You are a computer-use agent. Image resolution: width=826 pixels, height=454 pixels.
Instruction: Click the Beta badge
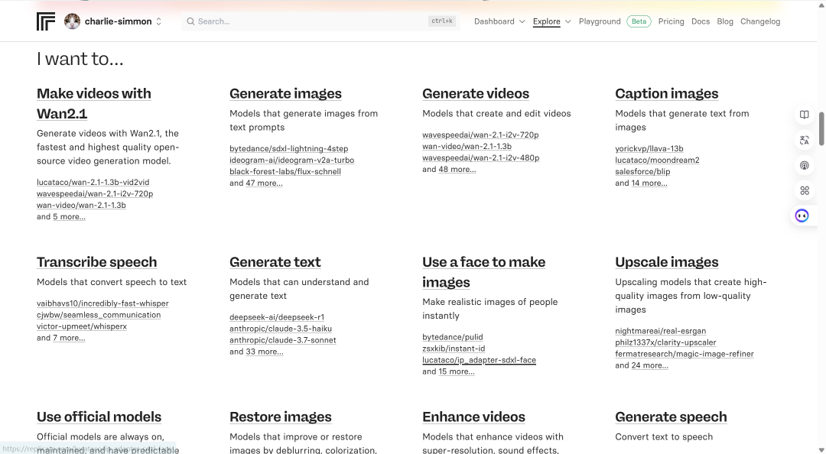tap(639, 21)
